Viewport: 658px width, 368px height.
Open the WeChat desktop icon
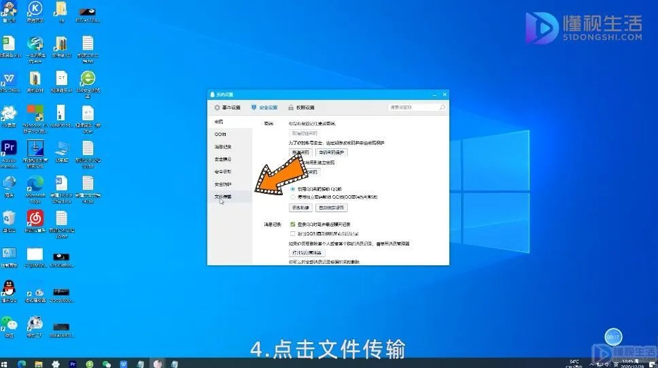pyautogui.click(x=9, y=327)
